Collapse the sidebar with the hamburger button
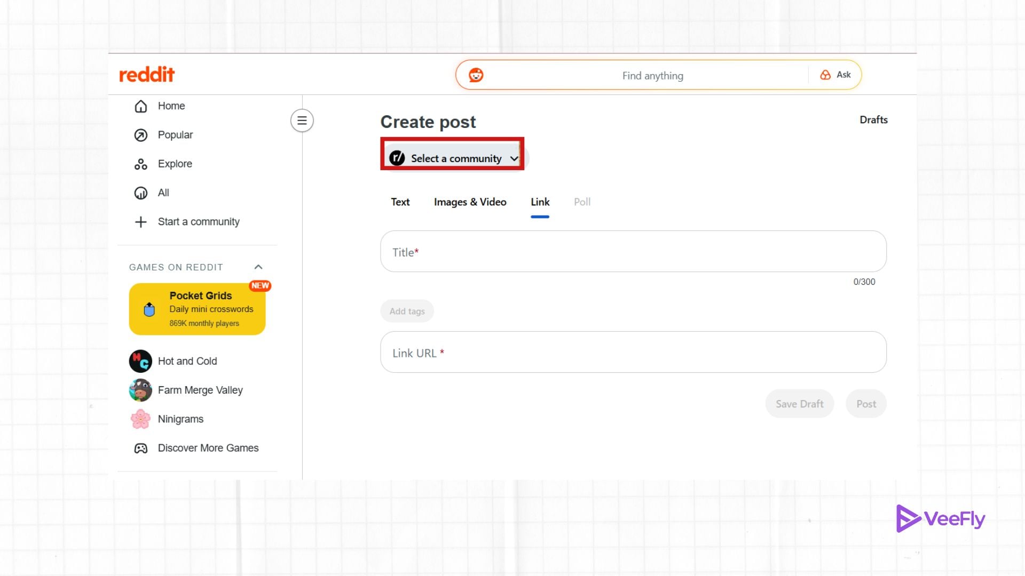 pyautogui.click(x=302, y=121)
